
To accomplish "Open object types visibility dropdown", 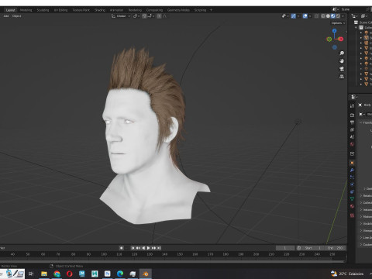I will [x=285, y=16].
